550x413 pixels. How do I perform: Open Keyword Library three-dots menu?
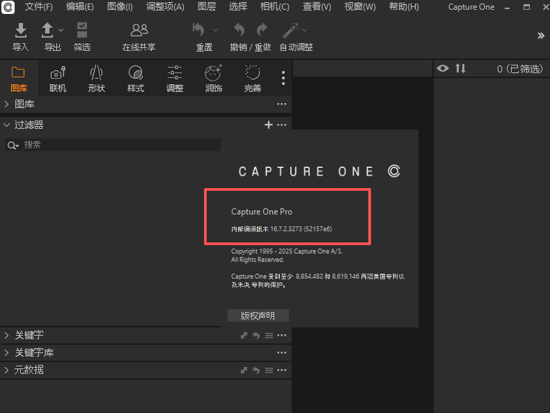282,352
